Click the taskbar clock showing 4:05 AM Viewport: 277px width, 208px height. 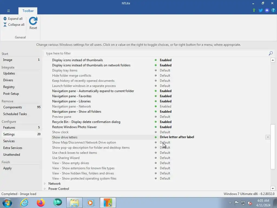pyautogui.click(x=263, y=203)
